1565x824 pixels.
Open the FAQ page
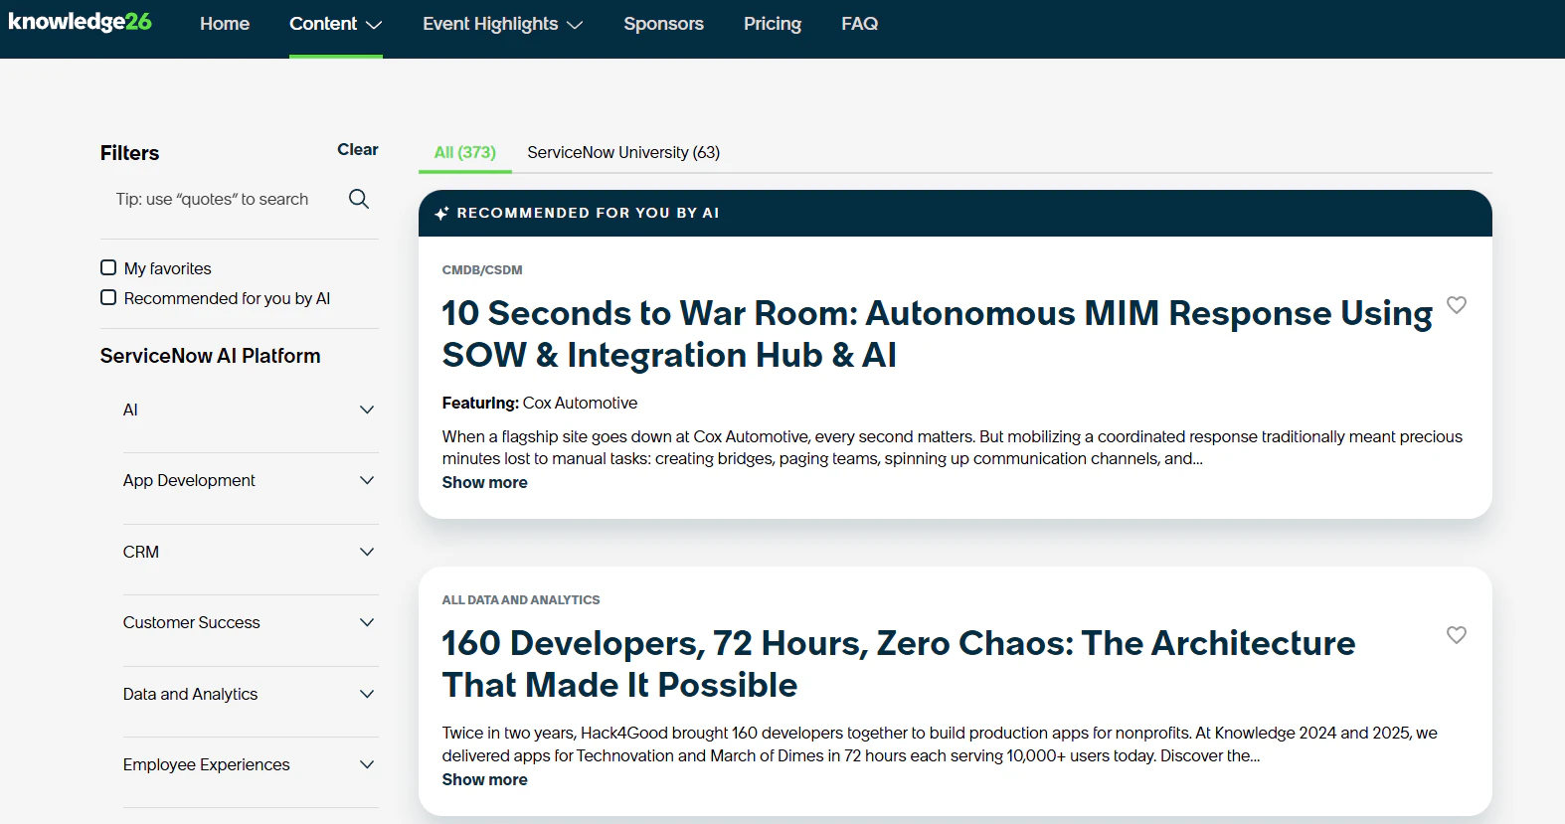859,24
